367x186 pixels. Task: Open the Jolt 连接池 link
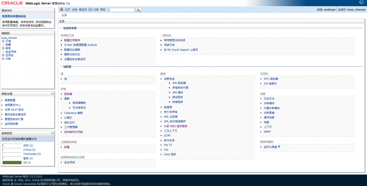[x=270, y=83]
